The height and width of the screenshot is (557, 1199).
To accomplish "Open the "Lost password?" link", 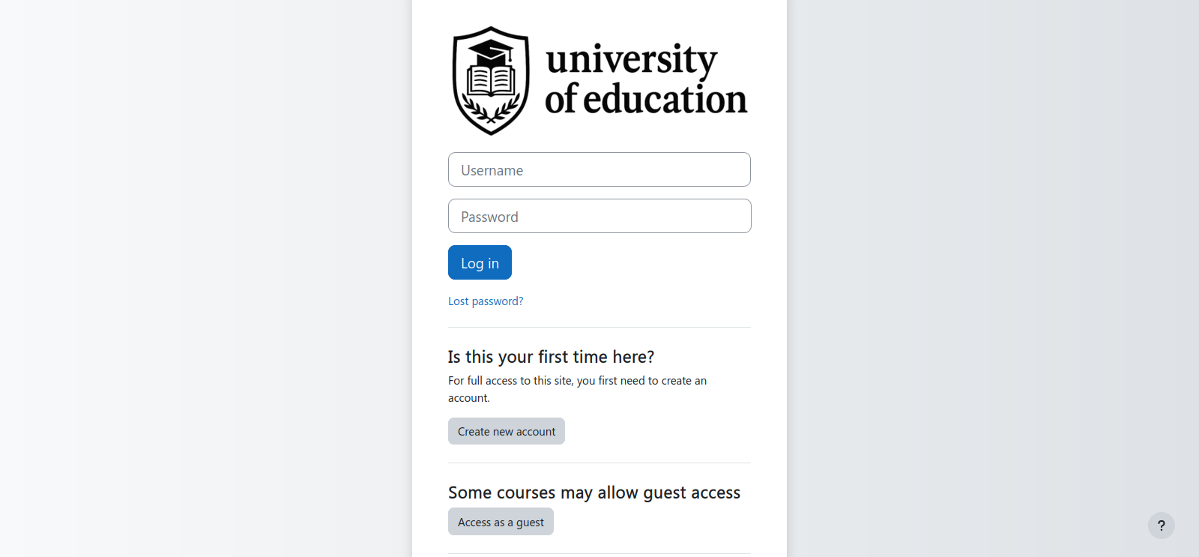I will (486, 301).
